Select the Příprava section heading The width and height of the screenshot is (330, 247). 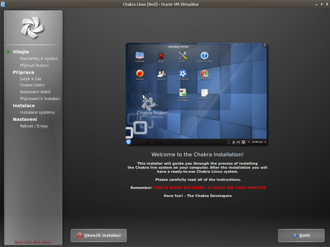coord(23,72)
